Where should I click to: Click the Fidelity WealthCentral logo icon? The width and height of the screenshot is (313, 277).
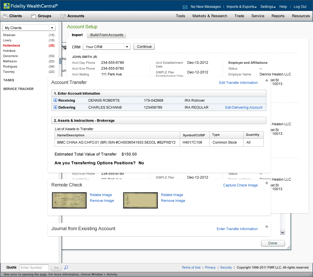tap(6, 6)
